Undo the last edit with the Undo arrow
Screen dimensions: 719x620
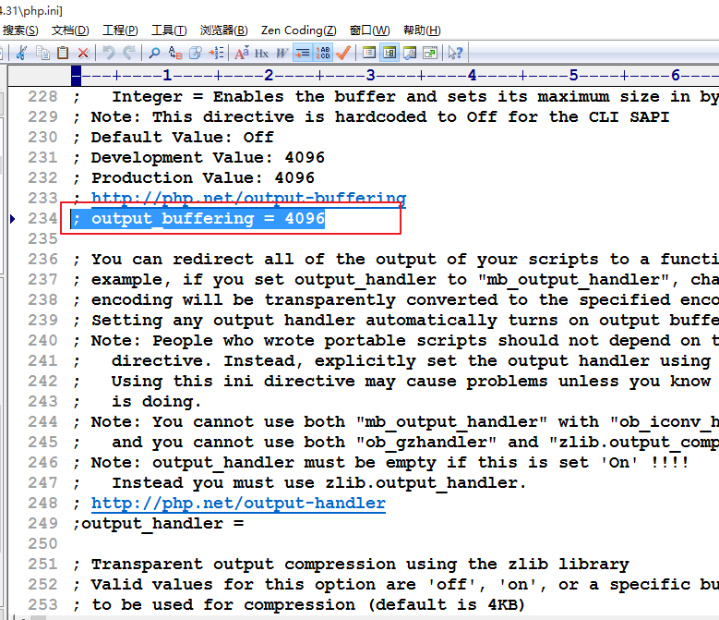pos(109,53)
